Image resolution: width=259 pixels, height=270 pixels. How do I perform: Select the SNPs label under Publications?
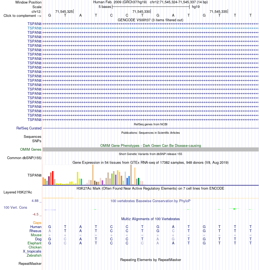click(37, 141)
